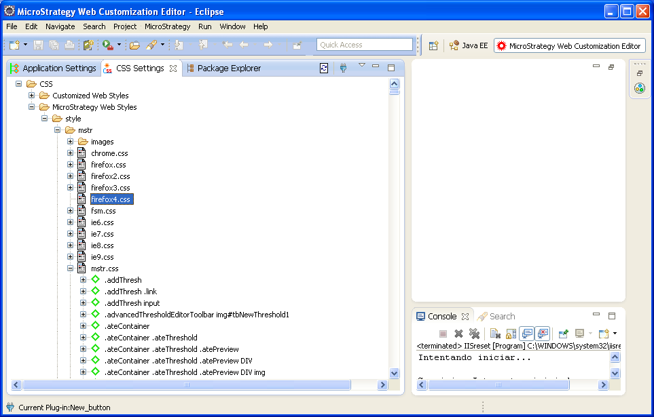This screenshot has height=417, width=654.
Task: Pin the Console view
Action: pyautogui.click(x=563, y=333)
